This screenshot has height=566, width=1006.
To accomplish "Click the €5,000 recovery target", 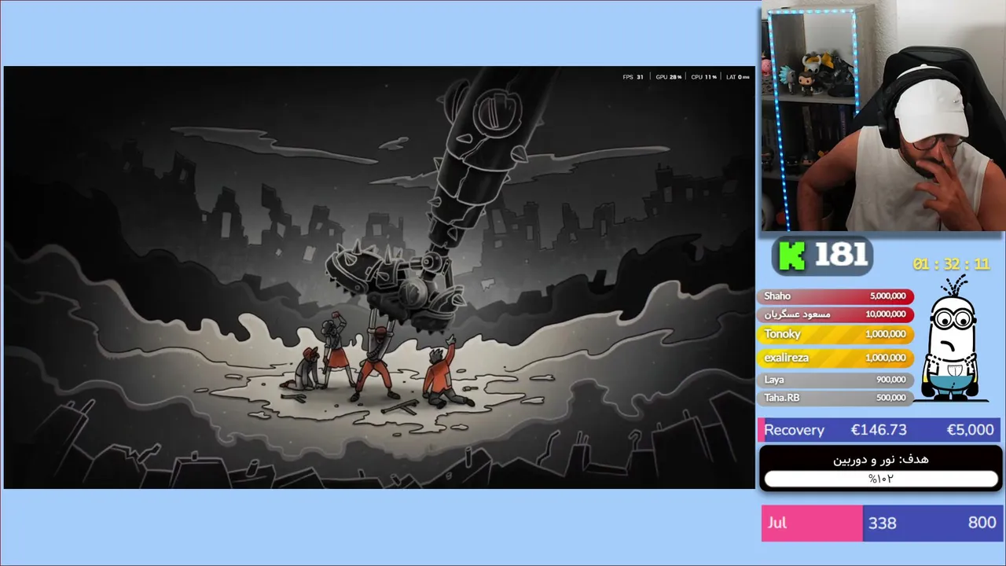I will click(x=970, y=430).
